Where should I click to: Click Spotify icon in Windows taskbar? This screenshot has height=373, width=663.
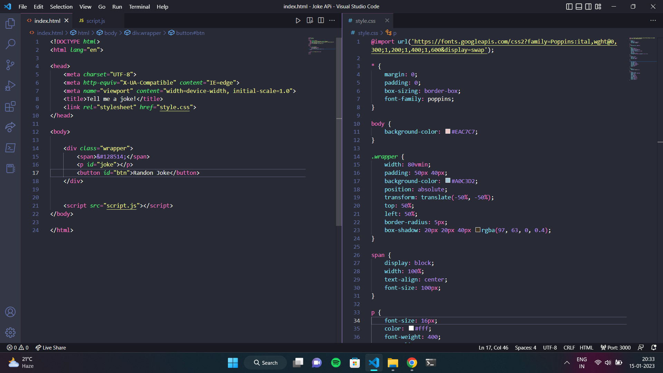336,363
